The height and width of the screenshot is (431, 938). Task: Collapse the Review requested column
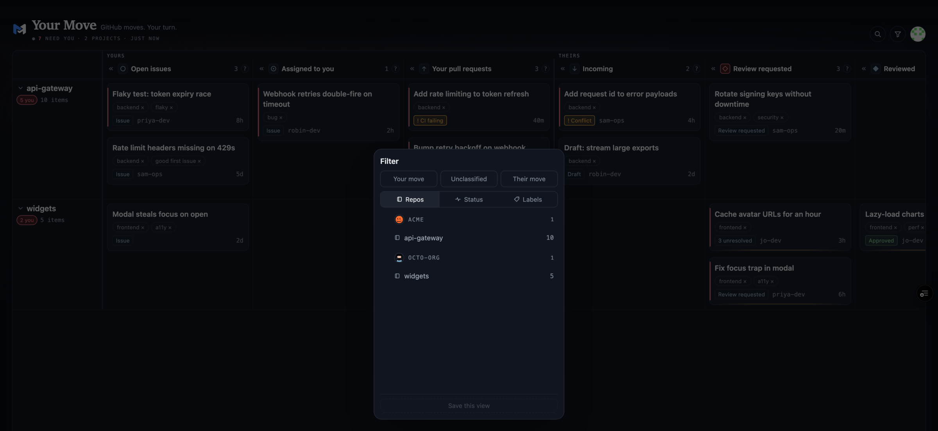tap(713, 69)
